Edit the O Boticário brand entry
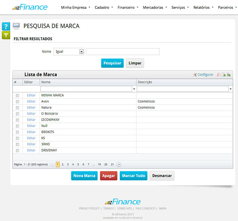The image size is (238, 221). pos(31,114)
